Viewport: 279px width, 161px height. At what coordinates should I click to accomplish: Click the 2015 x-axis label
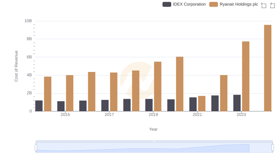pyautogui.click(x=65, y=115)
